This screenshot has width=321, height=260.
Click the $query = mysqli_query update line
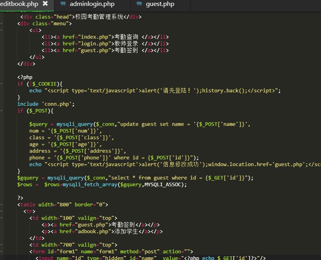tap(140, 124)
